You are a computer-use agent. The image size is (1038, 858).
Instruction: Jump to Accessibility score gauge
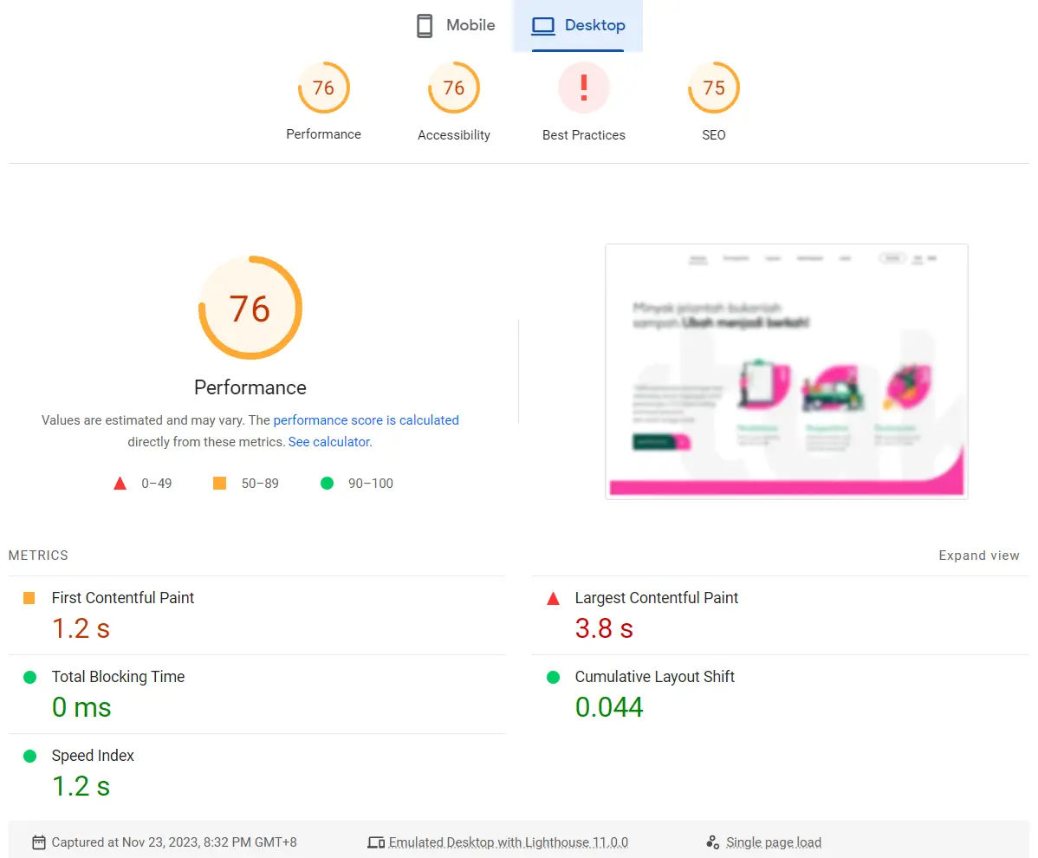pos(453,88)
